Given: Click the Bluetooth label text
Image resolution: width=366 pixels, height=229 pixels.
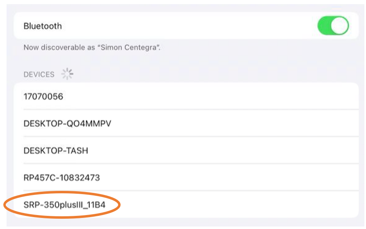Looking at the screenshot, I should [43, 26].
